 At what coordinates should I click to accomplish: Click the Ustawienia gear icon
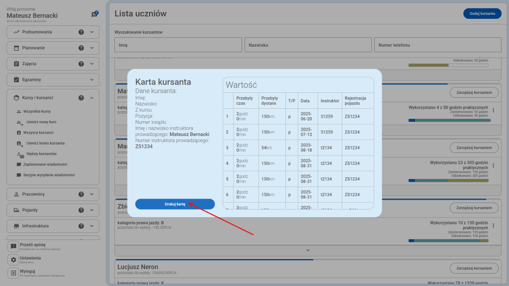13,260
